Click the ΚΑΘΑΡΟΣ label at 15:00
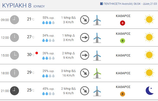This screenshot has height=101, width=158. (x=123, y=55)
